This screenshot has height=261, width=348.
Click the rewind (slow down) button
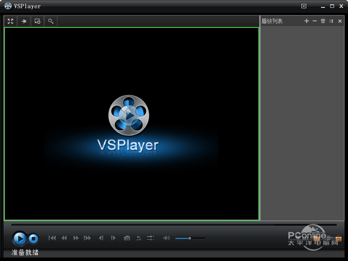click(x=64, y=238)
